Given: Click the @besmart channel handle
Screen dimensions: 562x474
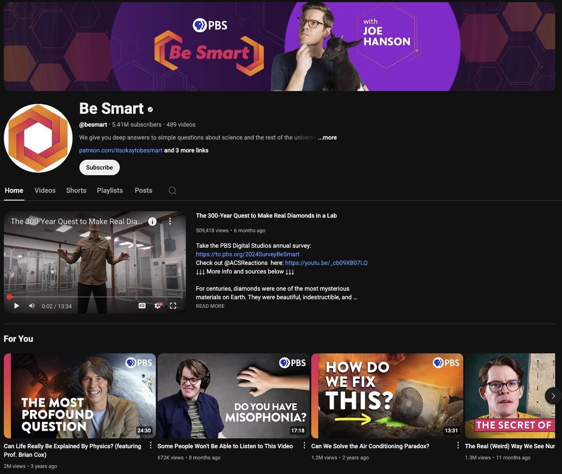Looking at the screenshot, I should coord(93,125).
